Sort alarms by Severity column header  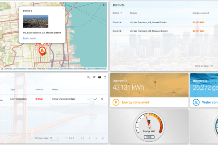point(39,90)
